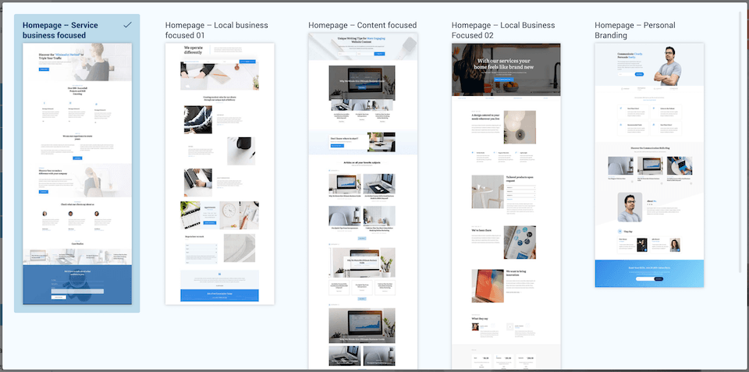This screenshot has width=749, height=372.
Task: Select the Personal Branding template thumbnail
Action: tap(649, 165)
